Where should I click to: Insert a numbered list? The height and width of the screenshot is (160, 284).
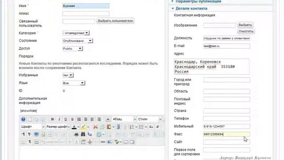coord(132,127)
